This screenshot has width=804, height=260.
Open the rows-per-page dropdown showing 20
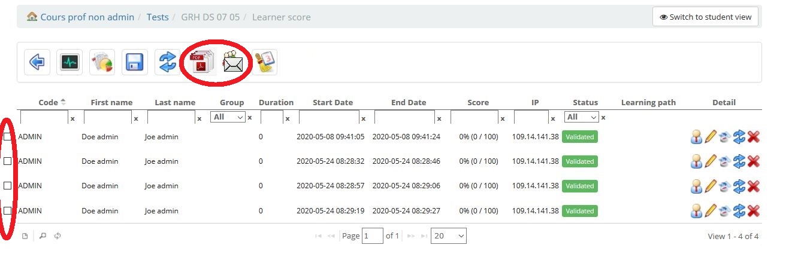tap(449, 236)
